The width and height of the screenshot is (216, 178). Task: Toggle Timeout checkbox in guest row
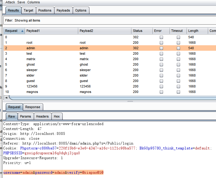pos(178,81)
